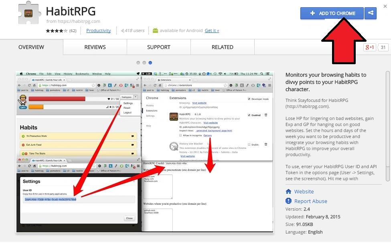Click the description panel scrollbar
391x250 pixels.
point(387,126)
